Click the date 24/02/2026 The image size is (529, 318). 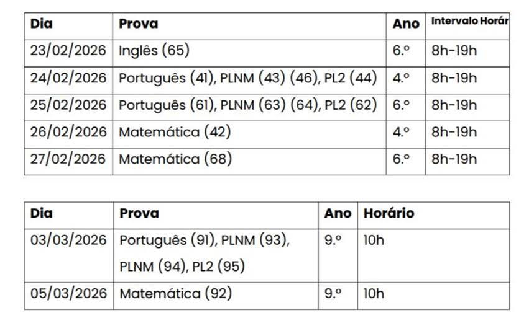(x=68, y=78)
